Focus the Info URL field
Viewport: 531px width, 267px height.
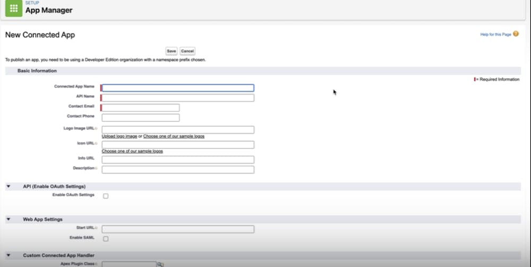(x=178, y=159)
